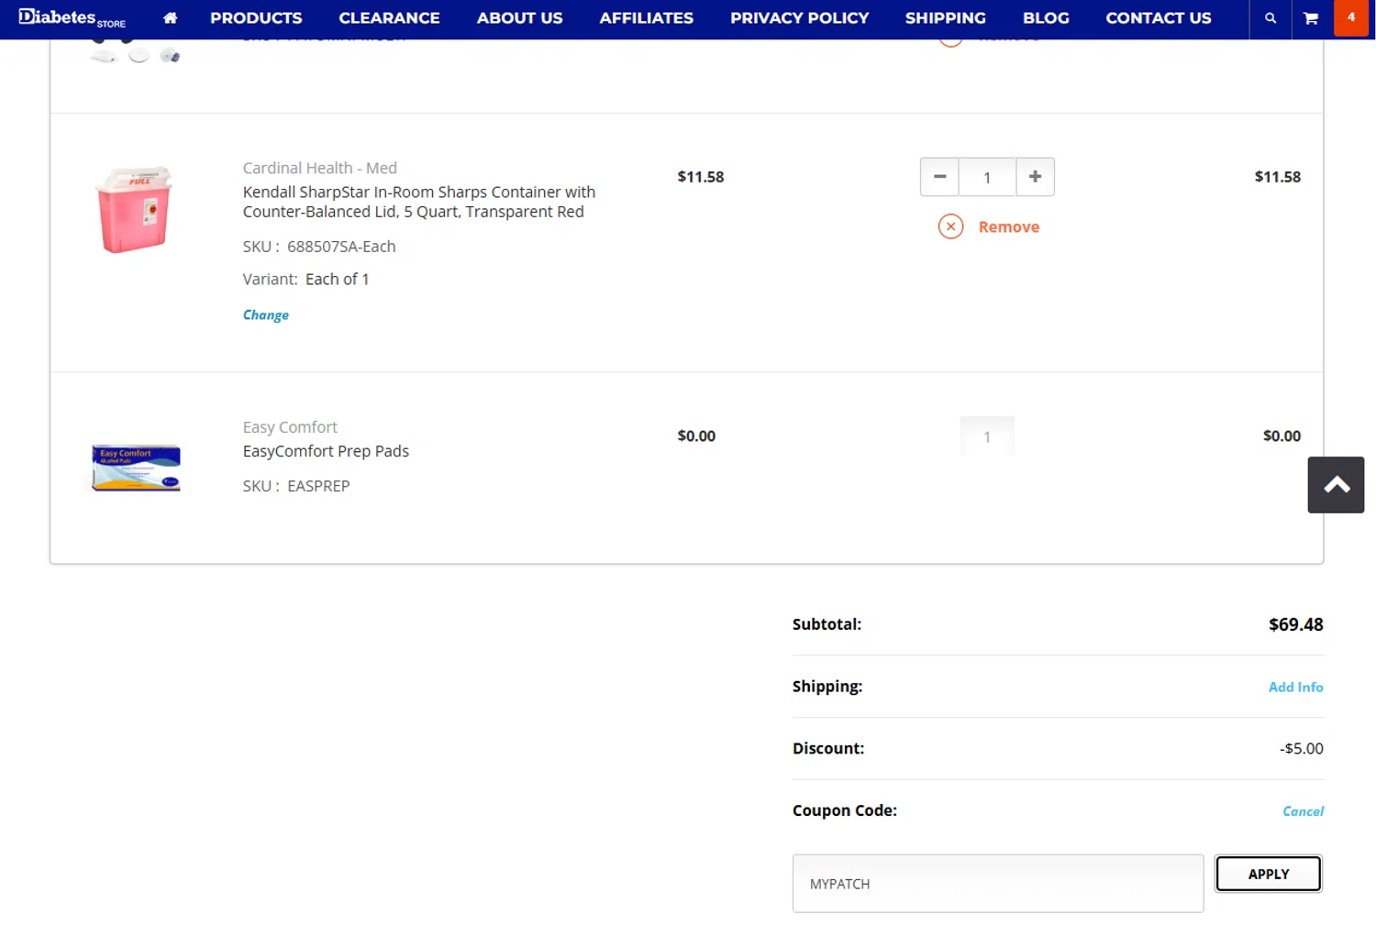Apply the coupon code
This screenshot has height=947, width=1376.
[x=1269, y=874]
